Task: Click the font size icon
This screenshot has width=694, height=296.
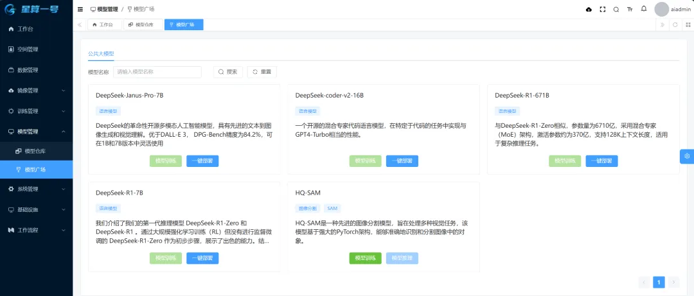Action: click(x=630, y=10)
